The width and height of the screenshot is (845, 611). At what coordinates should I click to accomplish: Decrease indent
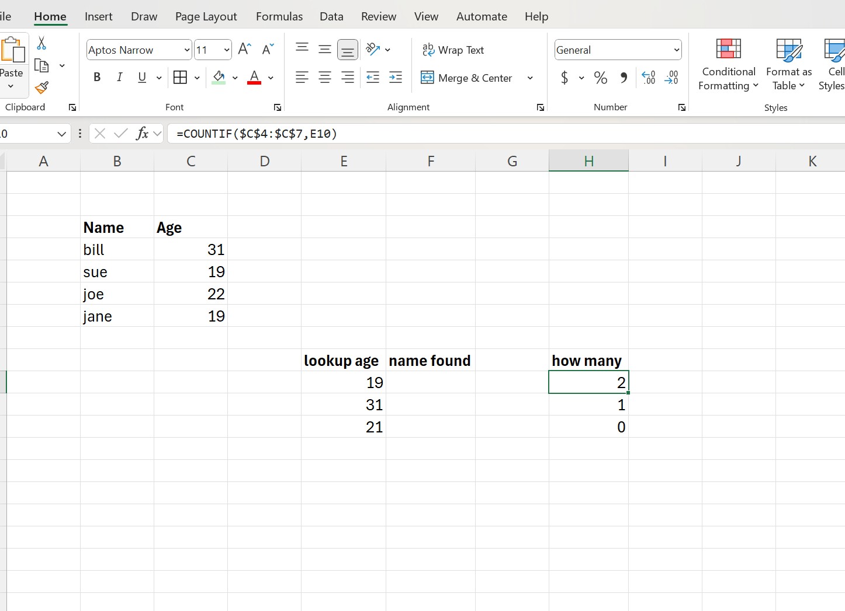[x=373, y=77]
